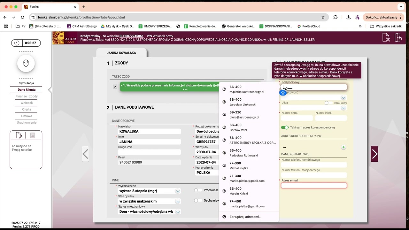Click the Numer telefonu komórkowego field
The image size is (409, 230).
(x=314, y=165)
